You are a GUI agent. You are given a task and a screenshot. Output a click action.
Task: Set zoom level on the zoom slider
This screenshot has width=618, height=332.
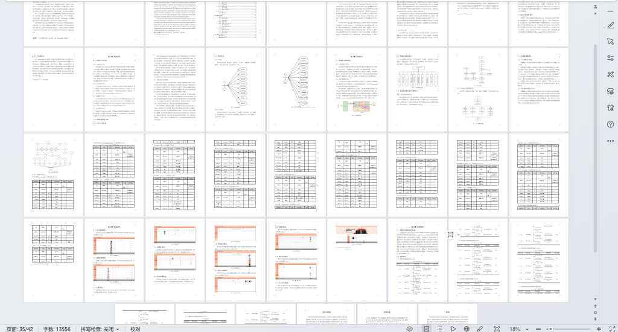(x=570, y=329)
